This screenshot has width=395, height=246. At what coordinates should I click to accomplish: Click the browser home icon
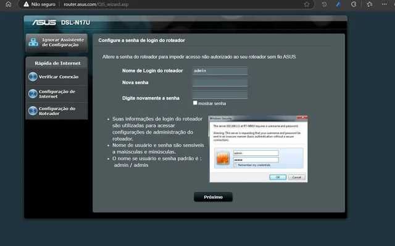(8, 4)
